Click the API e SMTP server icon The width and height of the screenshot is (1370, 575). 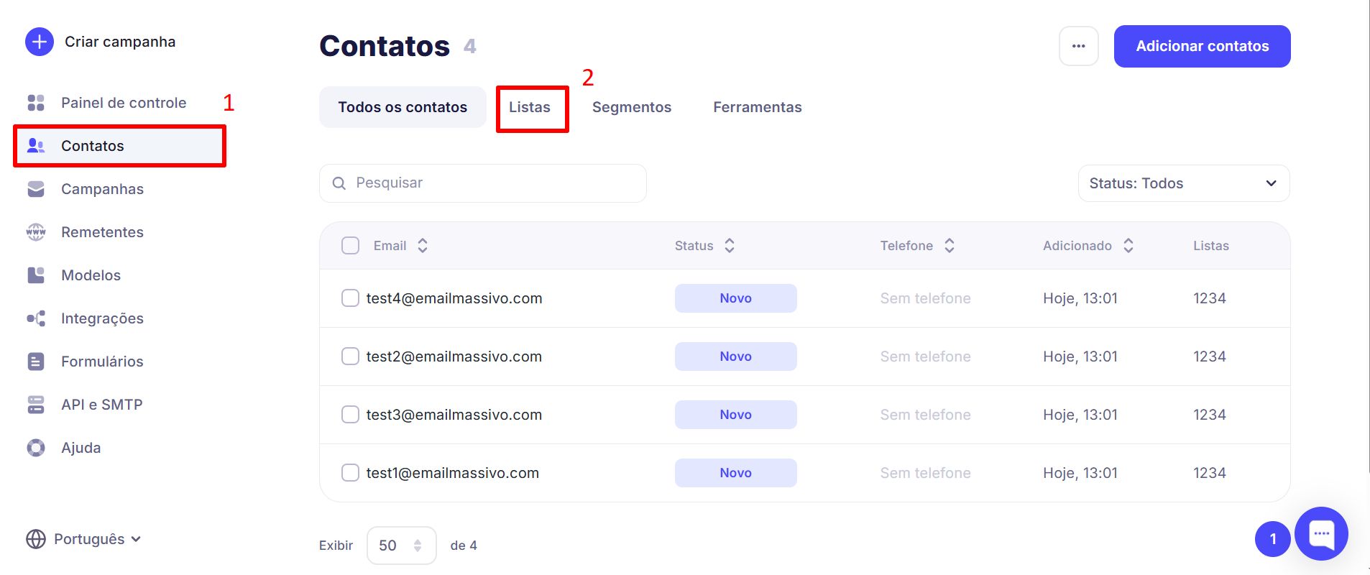36,405
